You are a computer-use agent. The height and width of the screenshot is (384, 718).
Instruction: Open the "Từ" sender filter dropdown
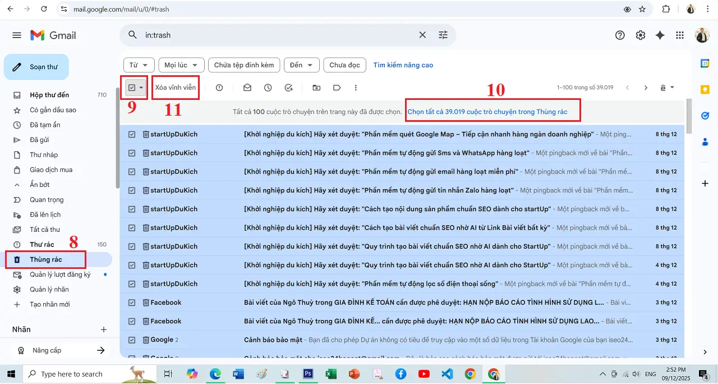139,65
